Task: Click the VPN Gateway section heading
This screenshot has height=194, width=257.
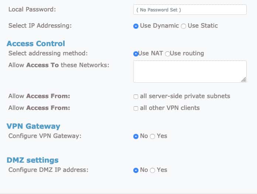Action: (33, 126)
